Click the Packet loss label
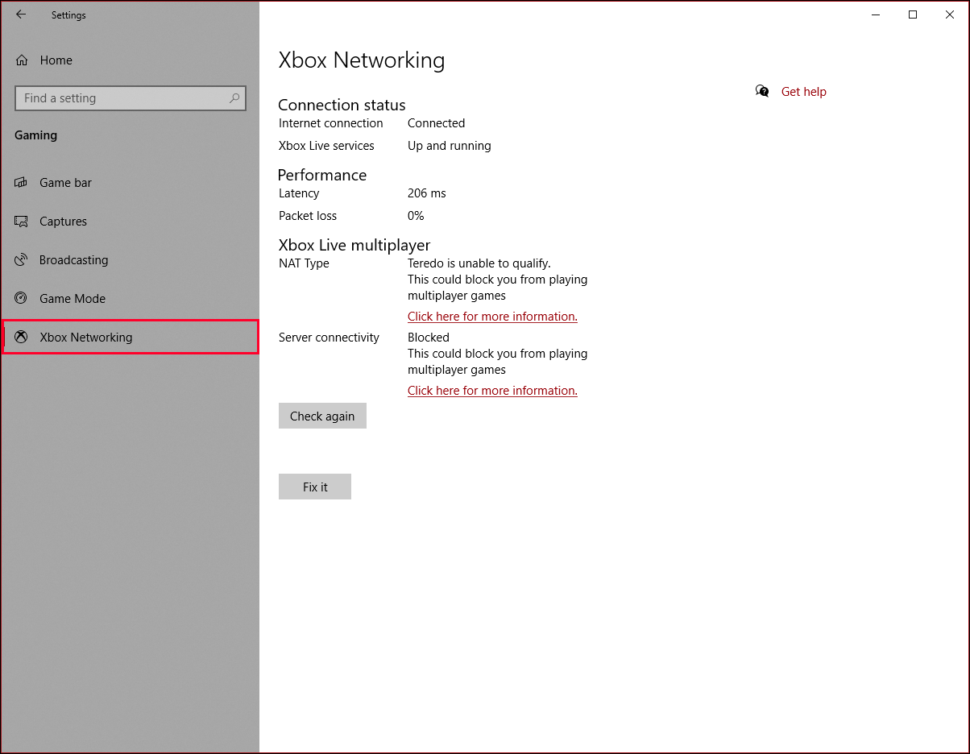Image resolution: width=970 pixels, height=754 pixels. tap(308, 216)
